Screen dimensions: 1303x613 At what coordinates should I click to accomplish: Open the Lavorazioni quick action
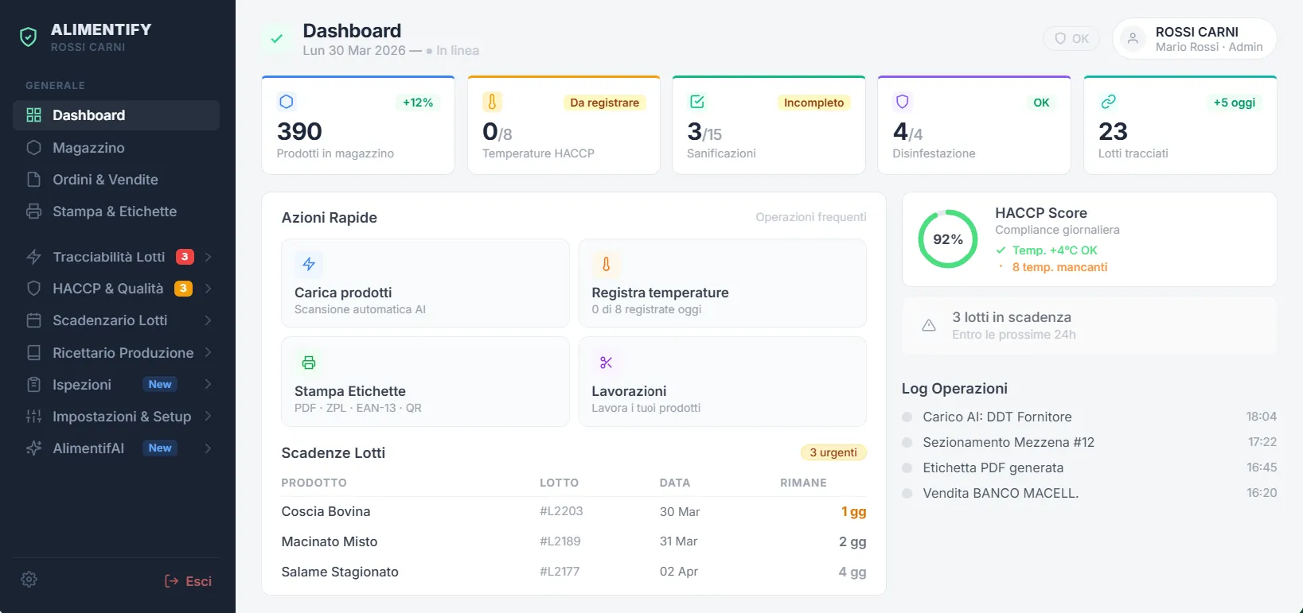[723, 382]
